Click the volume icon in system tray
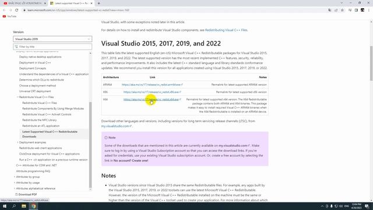373x210 pixels. (x=341, y=206)
